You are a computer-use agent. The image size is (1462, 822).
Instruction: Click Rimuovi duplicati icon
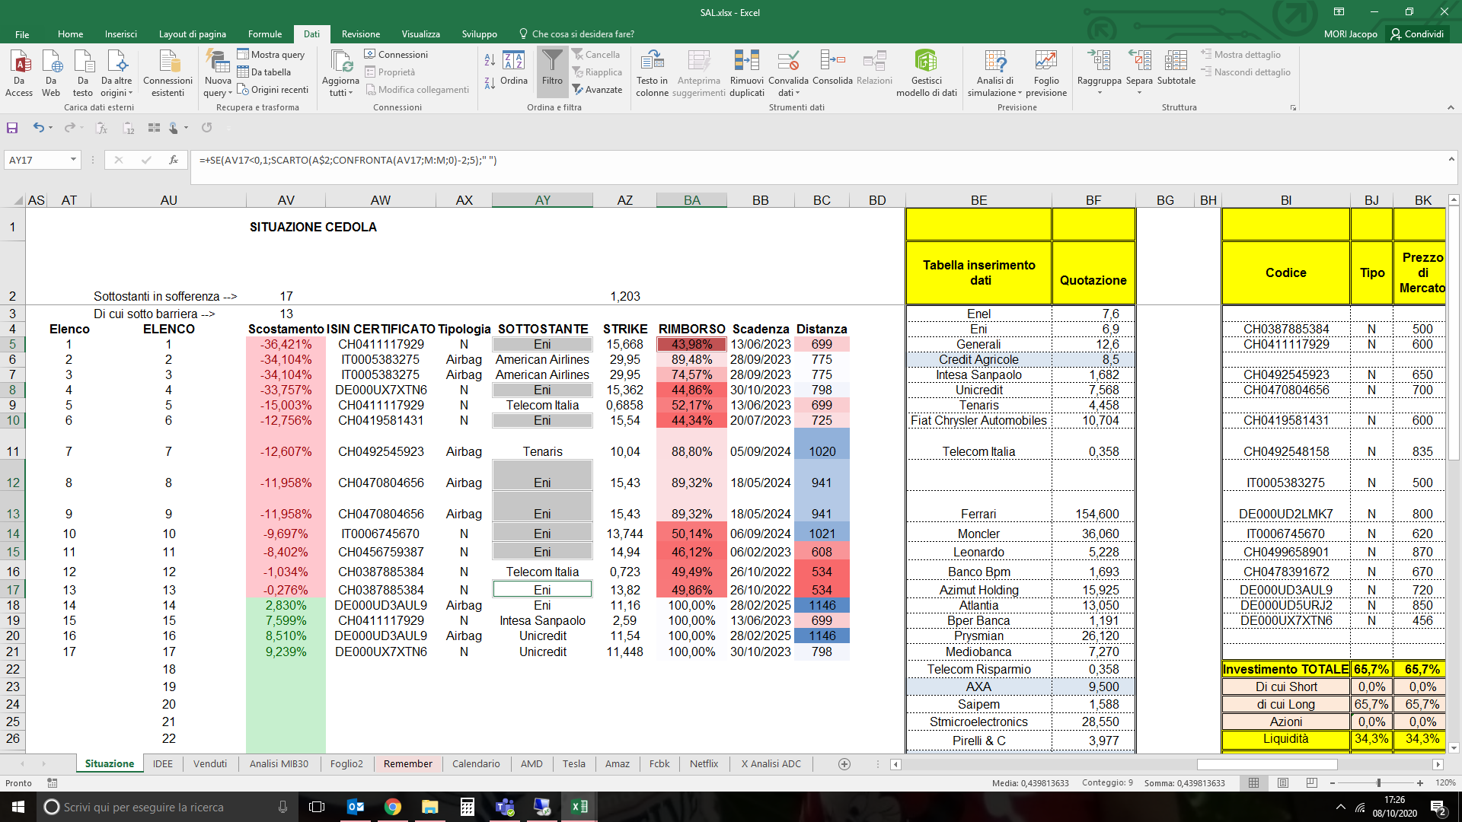tap(747, 61)
